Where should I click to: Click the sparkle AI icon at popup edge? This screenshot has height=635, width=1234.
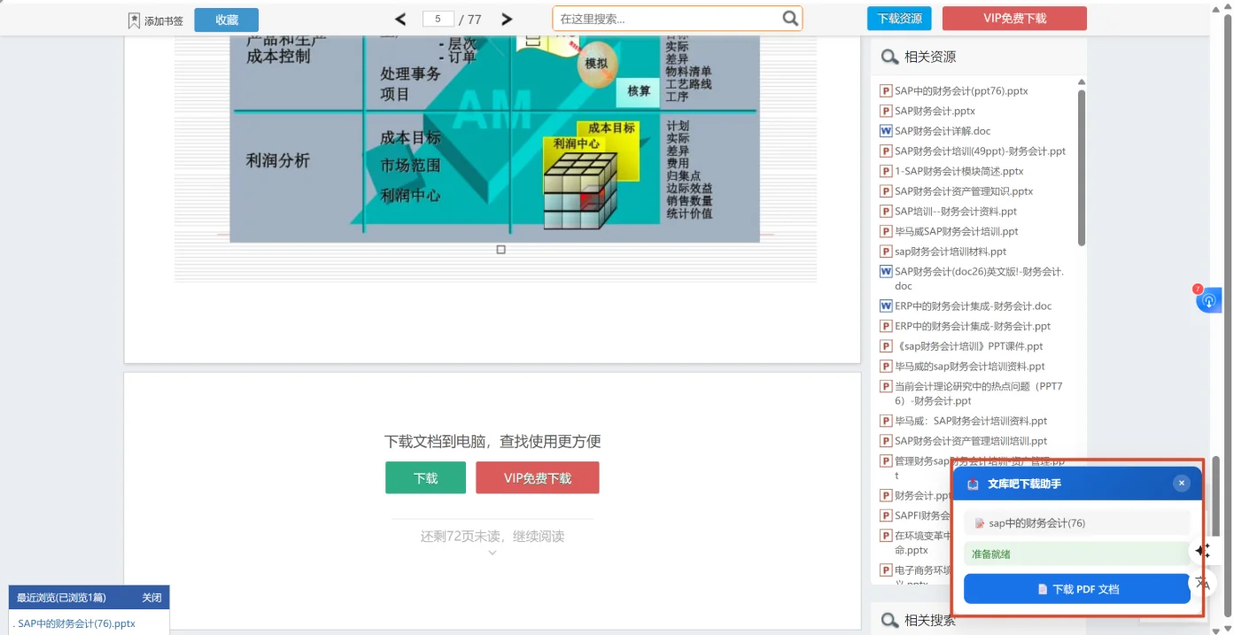click(1202, 551)
